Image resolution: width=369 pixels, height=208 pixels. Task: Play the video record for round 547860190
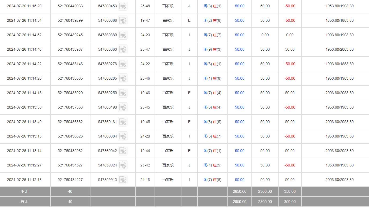coord(123,107)
